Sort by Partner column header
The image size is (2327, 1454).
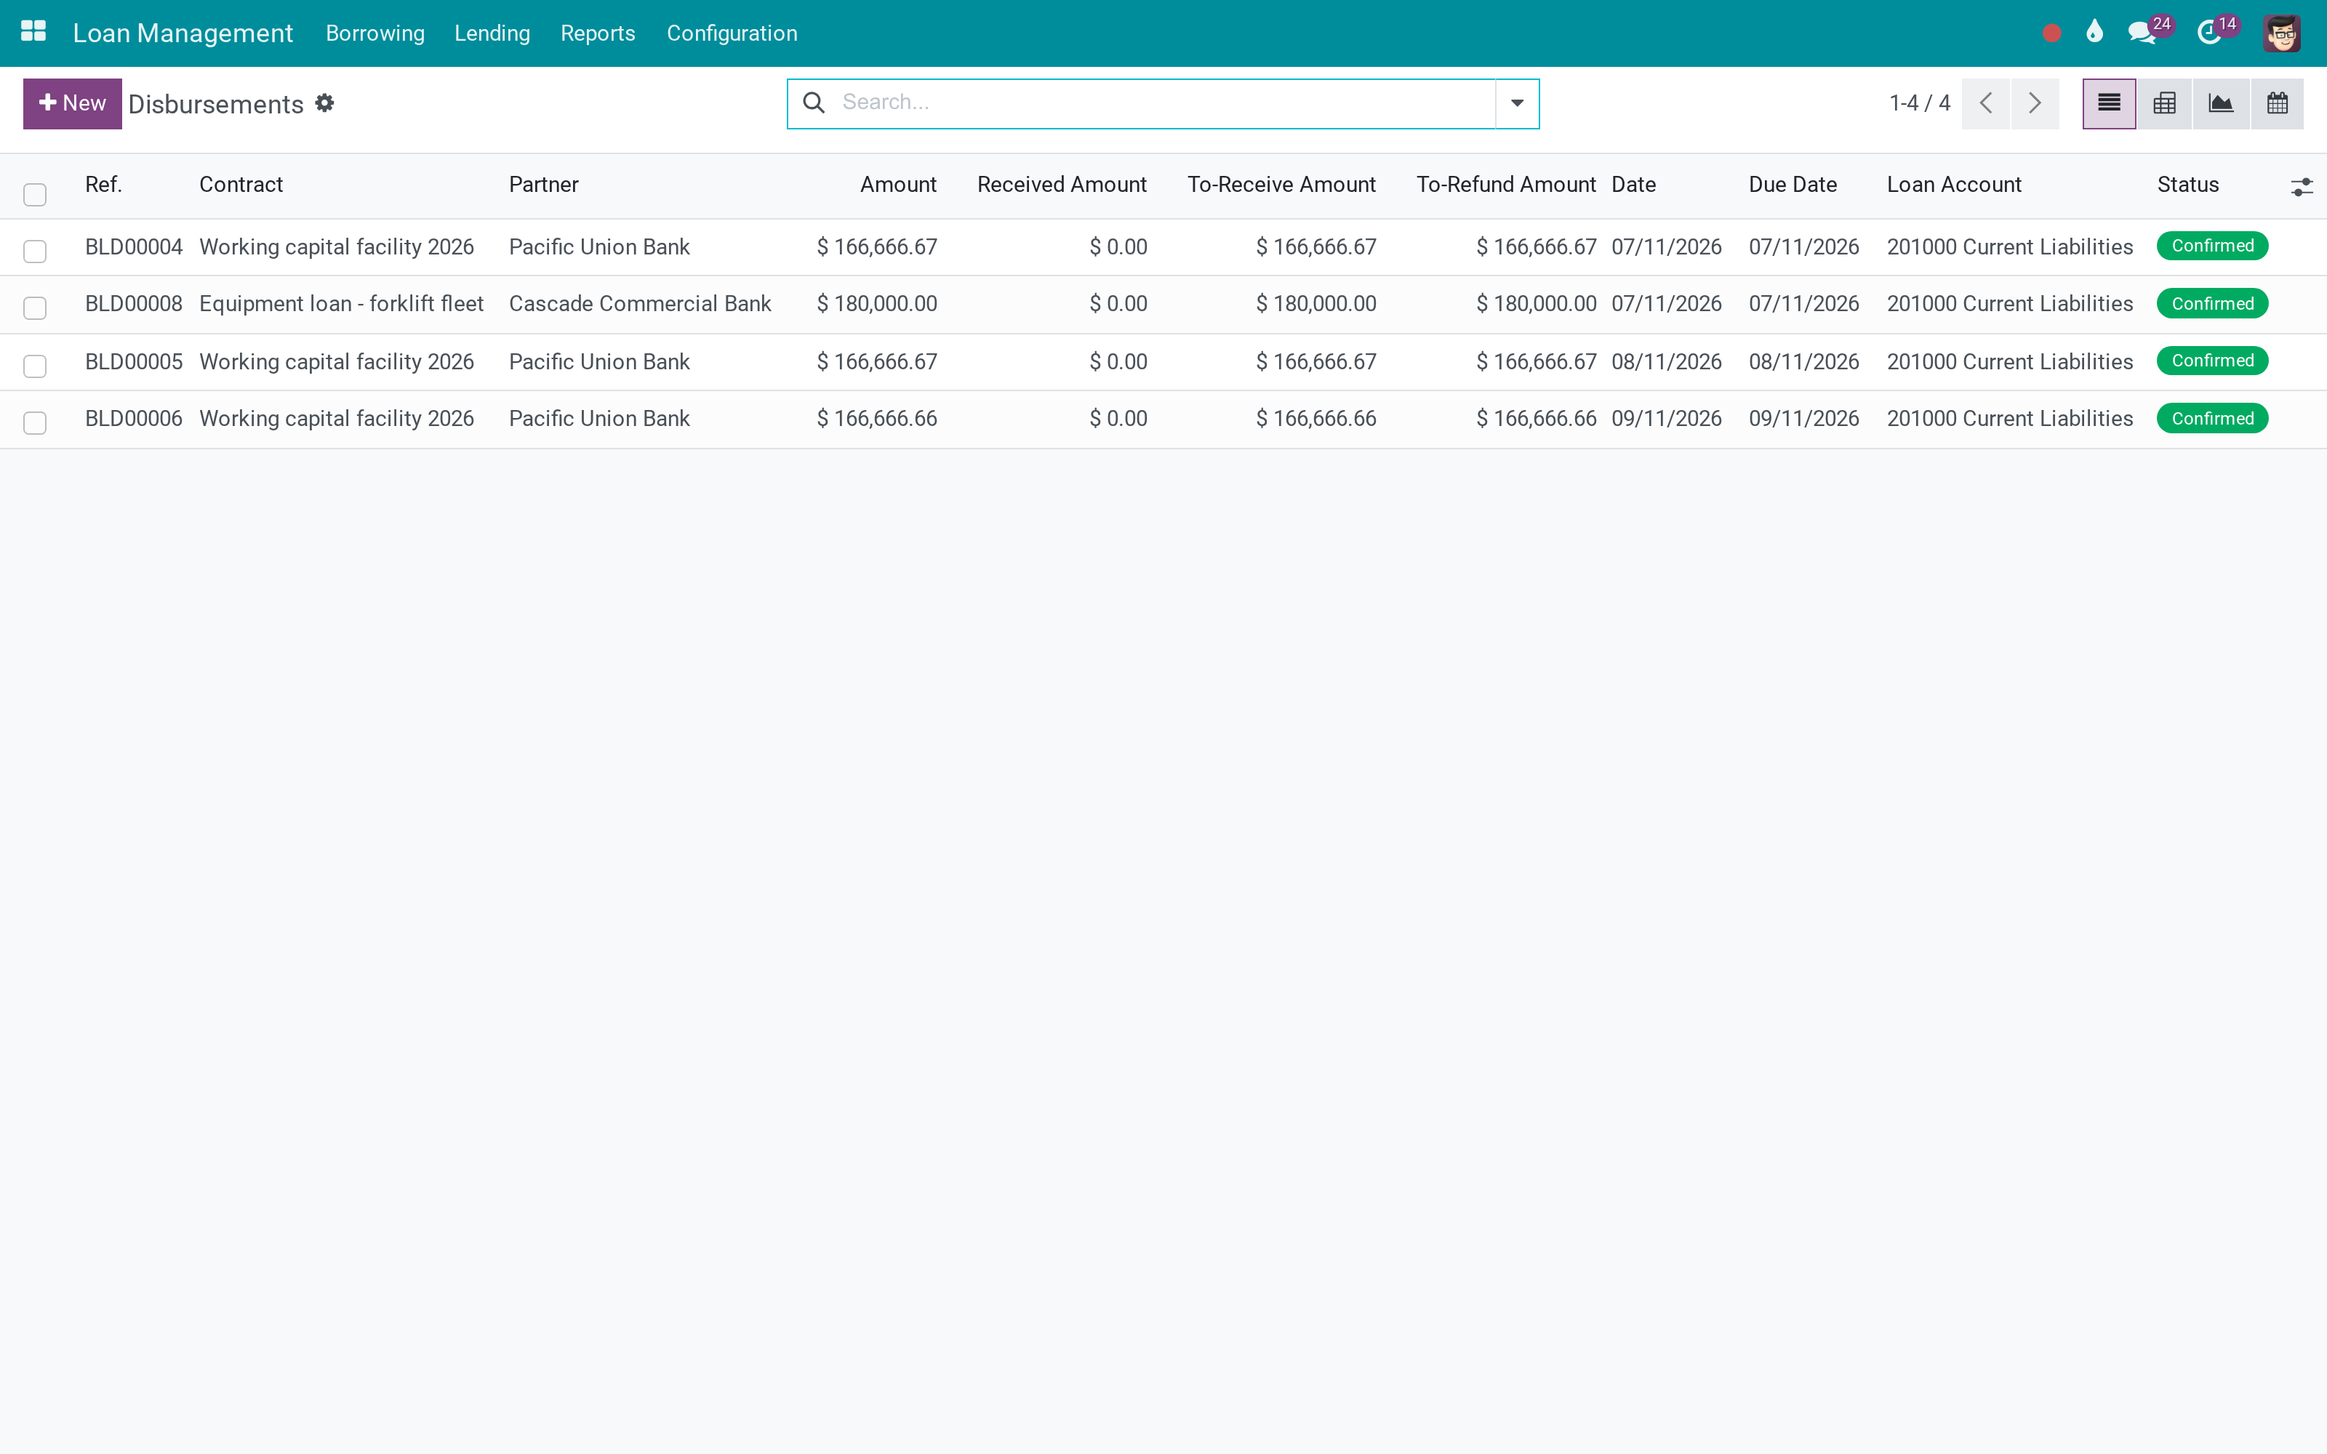(543, 185)
